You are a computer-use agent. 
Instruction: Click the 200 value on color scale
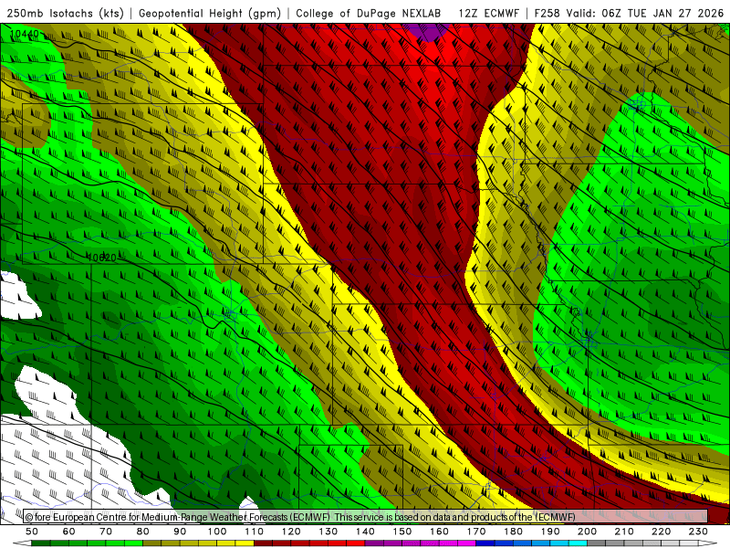pos(587,532)
